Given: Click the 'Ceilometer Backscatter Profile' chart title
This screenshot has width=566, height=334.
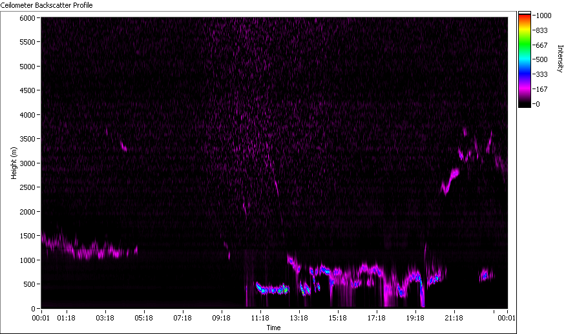Looking at the screenshot, I should coord(47,5).
